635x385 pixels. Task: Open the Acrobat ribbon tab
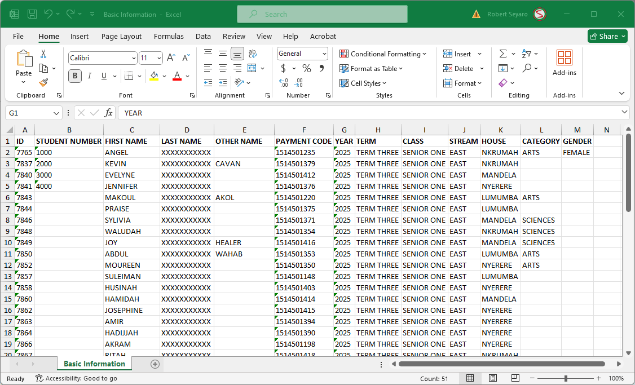click(323, 36)
